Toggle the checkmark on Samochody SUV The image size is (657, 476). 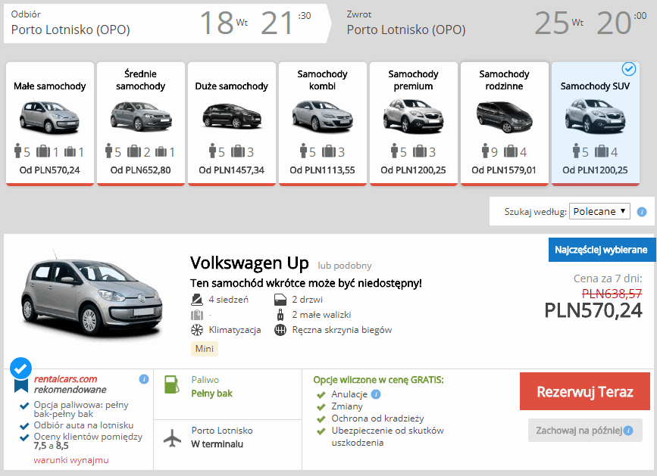pyautogui.click(x=628, y=70)
